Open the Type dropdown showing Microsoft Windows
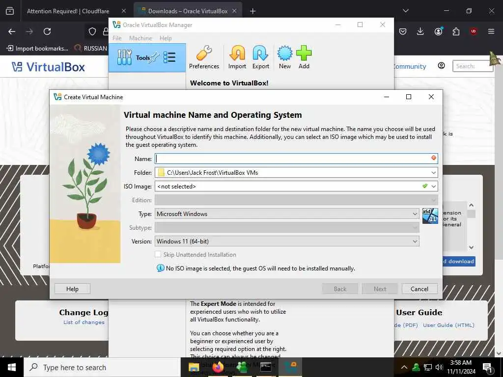503x377 pixels. tap(287, 214)
